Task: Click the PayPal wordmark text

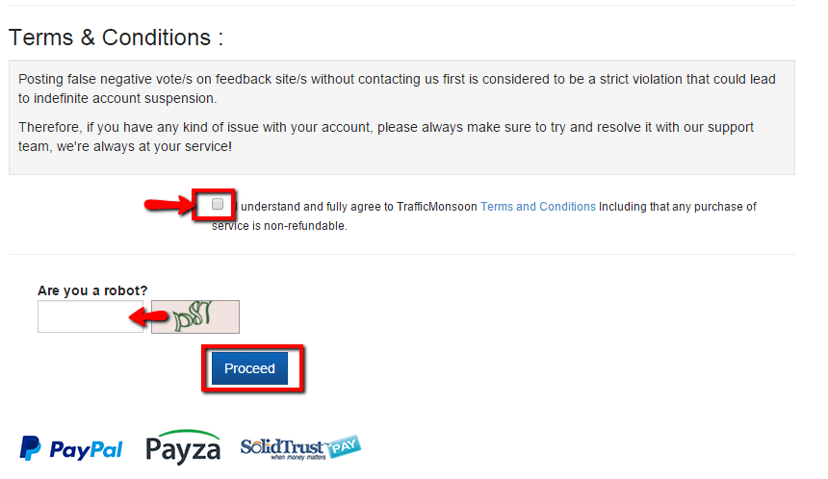Action: tap(86, 450)
